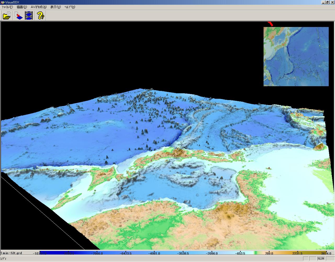The height and width of the screenshot is (262, 335).
Task: Open help via yellow question mark icon
Action: click(x=41, y=16)
